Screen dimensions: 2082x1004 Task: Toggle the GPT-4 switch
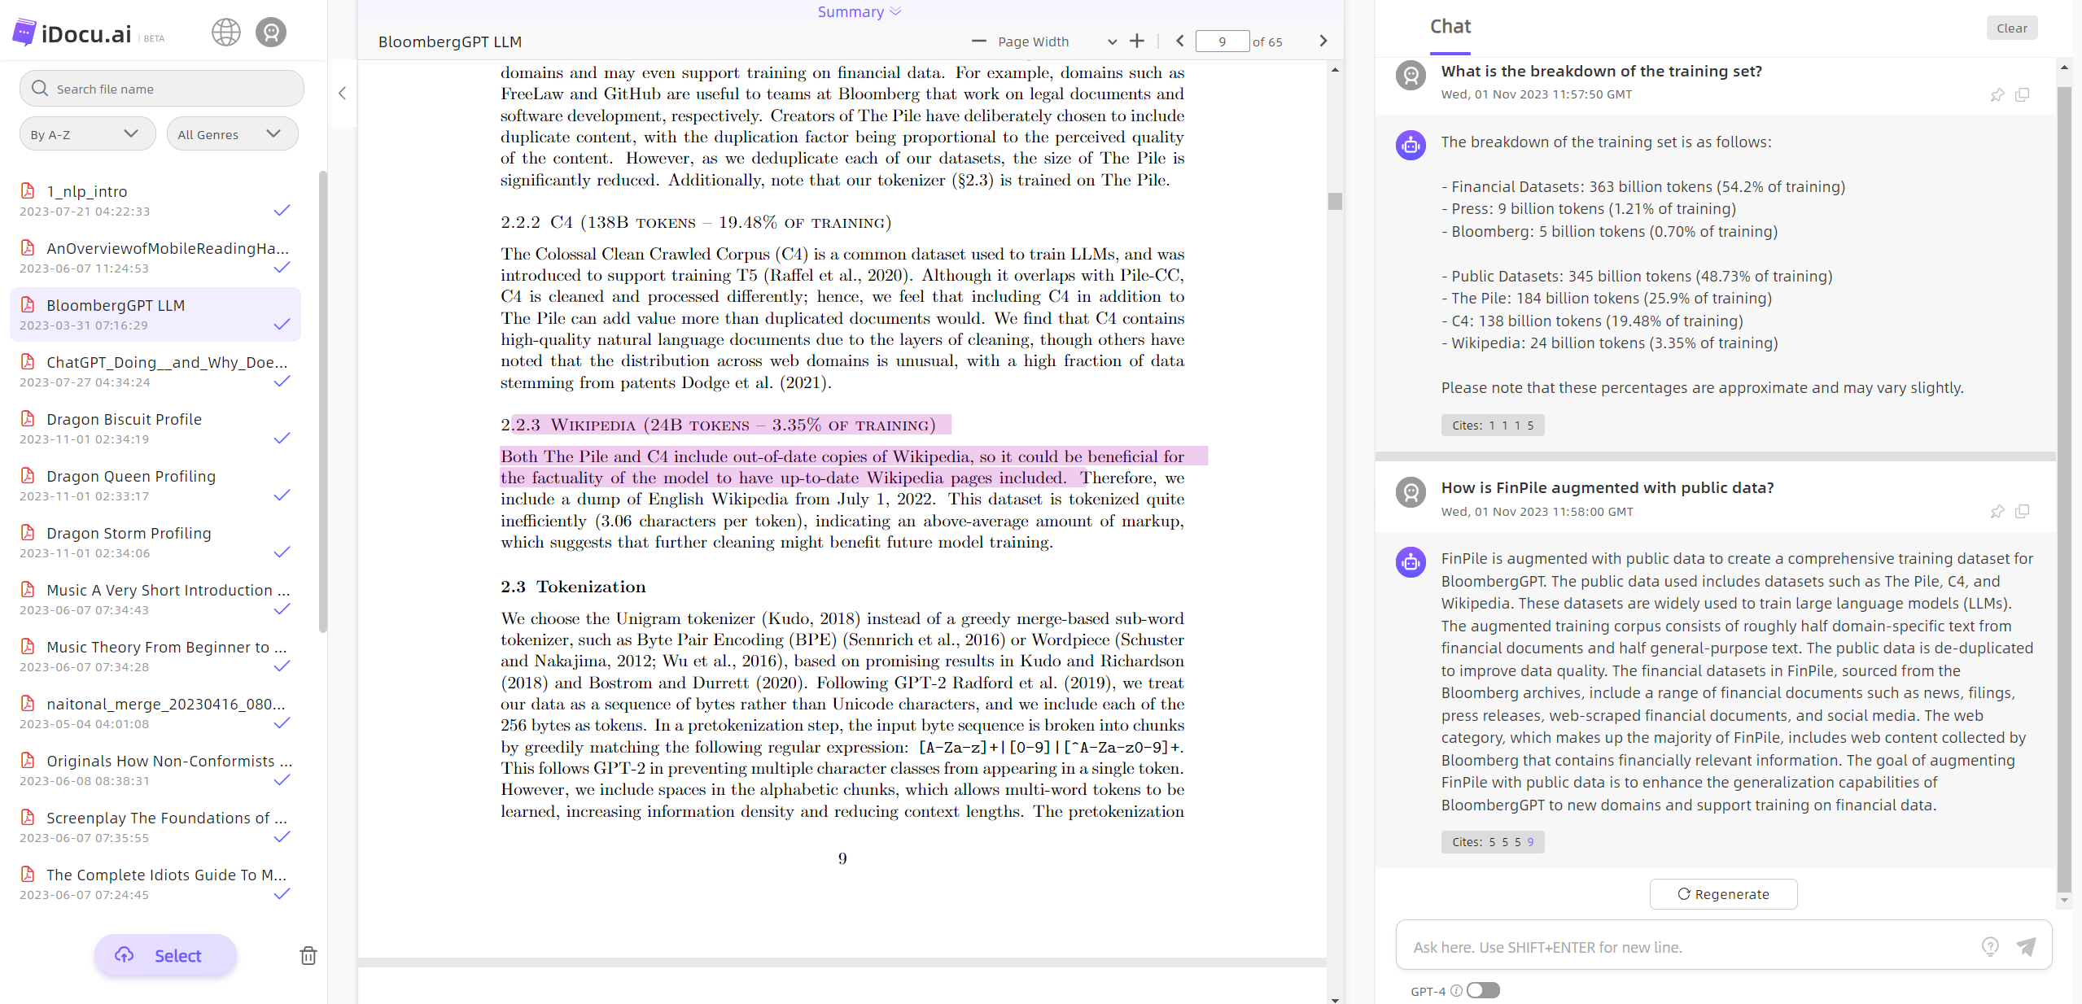(1482, 990)
